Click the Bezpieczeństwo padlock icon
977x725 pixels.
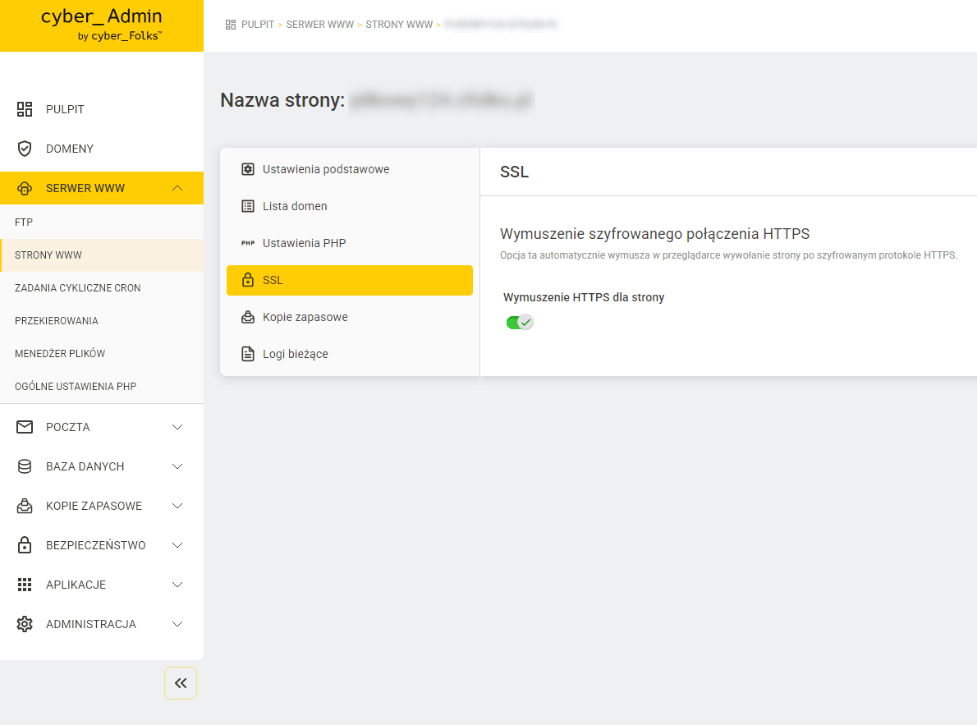(x=25, y=545)
